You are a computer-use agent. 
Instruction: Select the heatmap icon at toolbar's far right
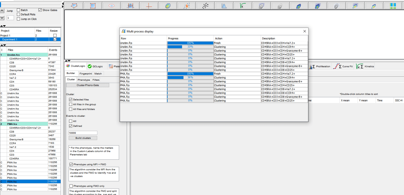[x=393, y=5]
